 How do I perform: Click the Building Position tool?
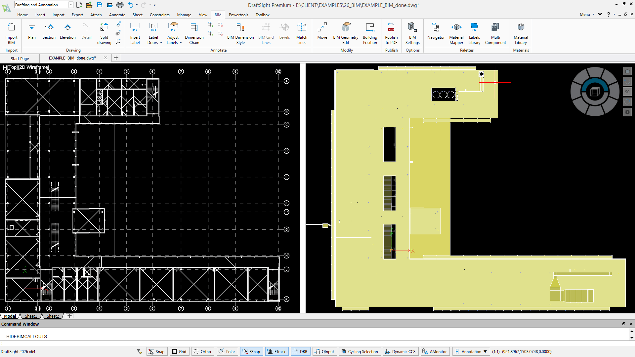coord(370,33)
